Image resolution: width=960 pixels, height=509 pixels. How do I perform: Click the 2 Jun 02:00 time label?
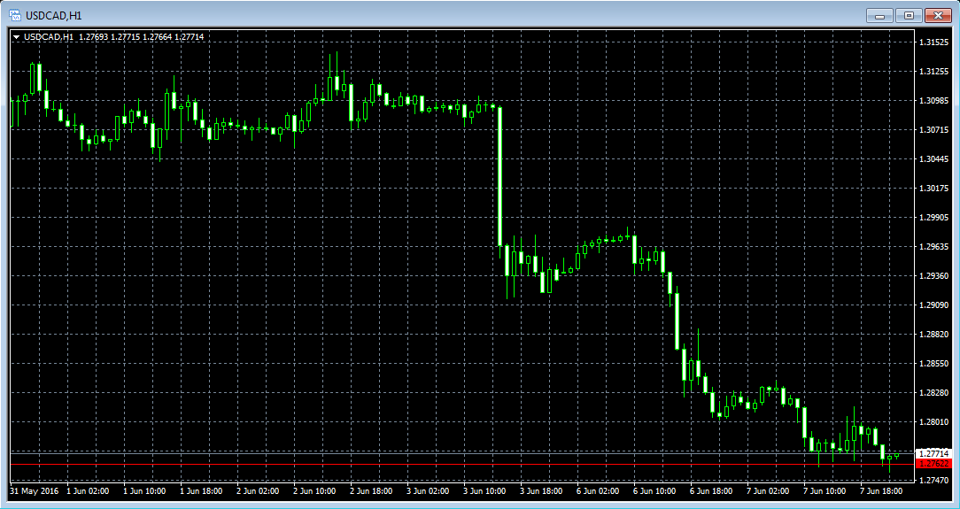click(x=259, y=491)
